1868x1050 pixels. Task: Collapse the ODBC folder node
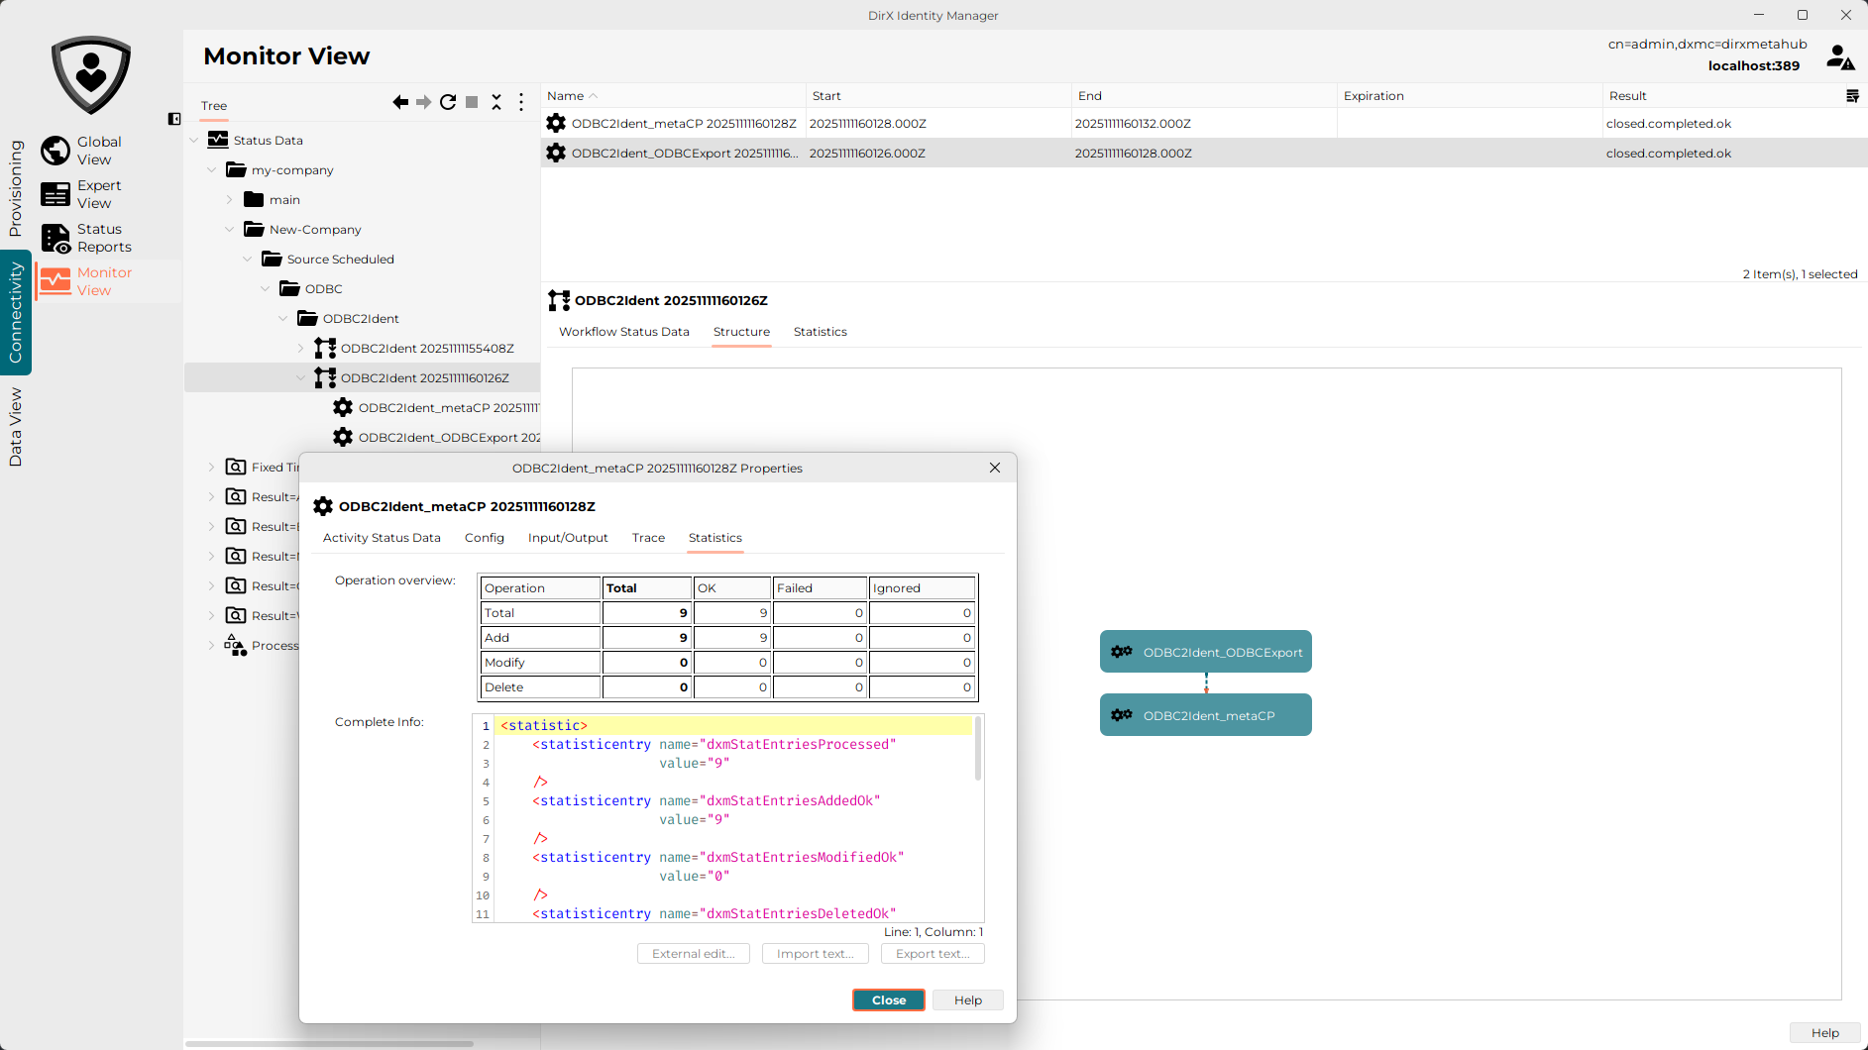tap(266, 288)
